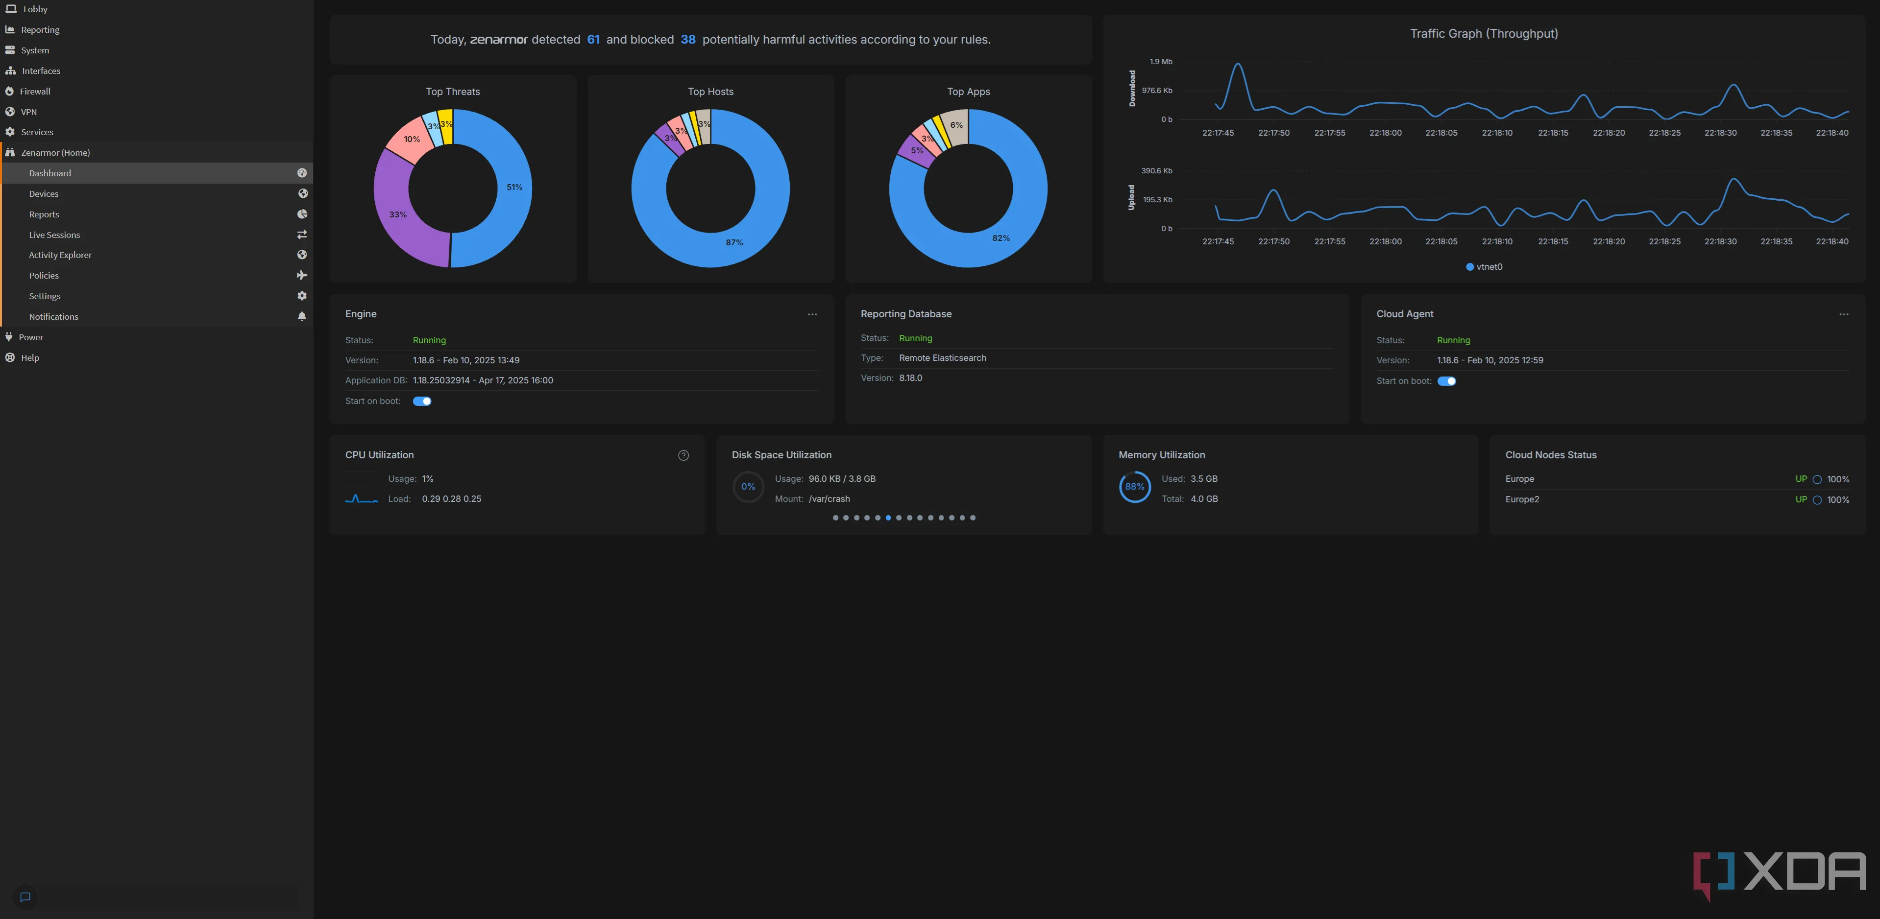The width and height of the screenshot is (1880, 919).
Task: Click the System server icon
Action: (10, 50)
